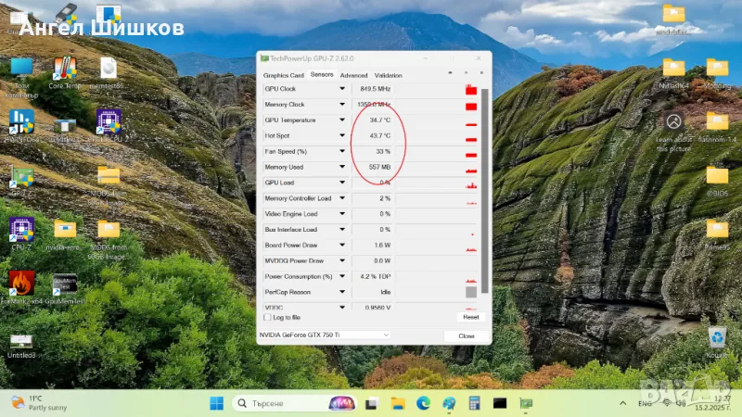This screenshot has height=417, width=742.
Task: Enable the Log to file checkbox
Action: click(x=268, y=317)
